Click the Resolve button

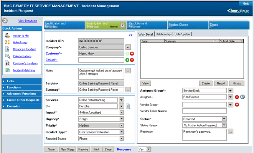click(x=83, y=149)
